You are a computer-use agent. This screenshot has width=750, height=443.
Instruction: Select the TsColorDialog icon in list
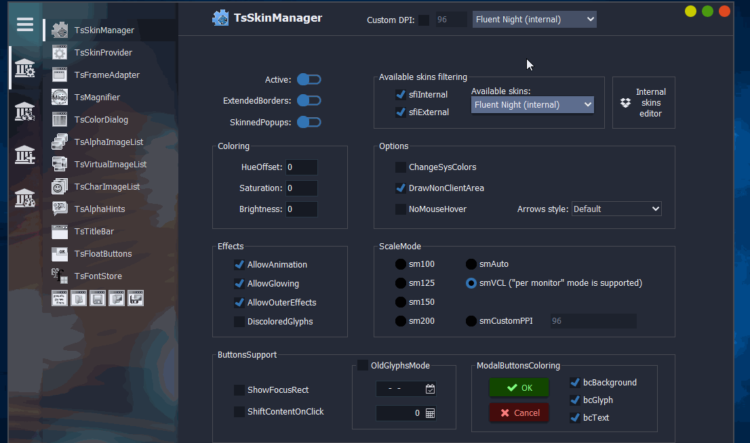pos(60,119)
